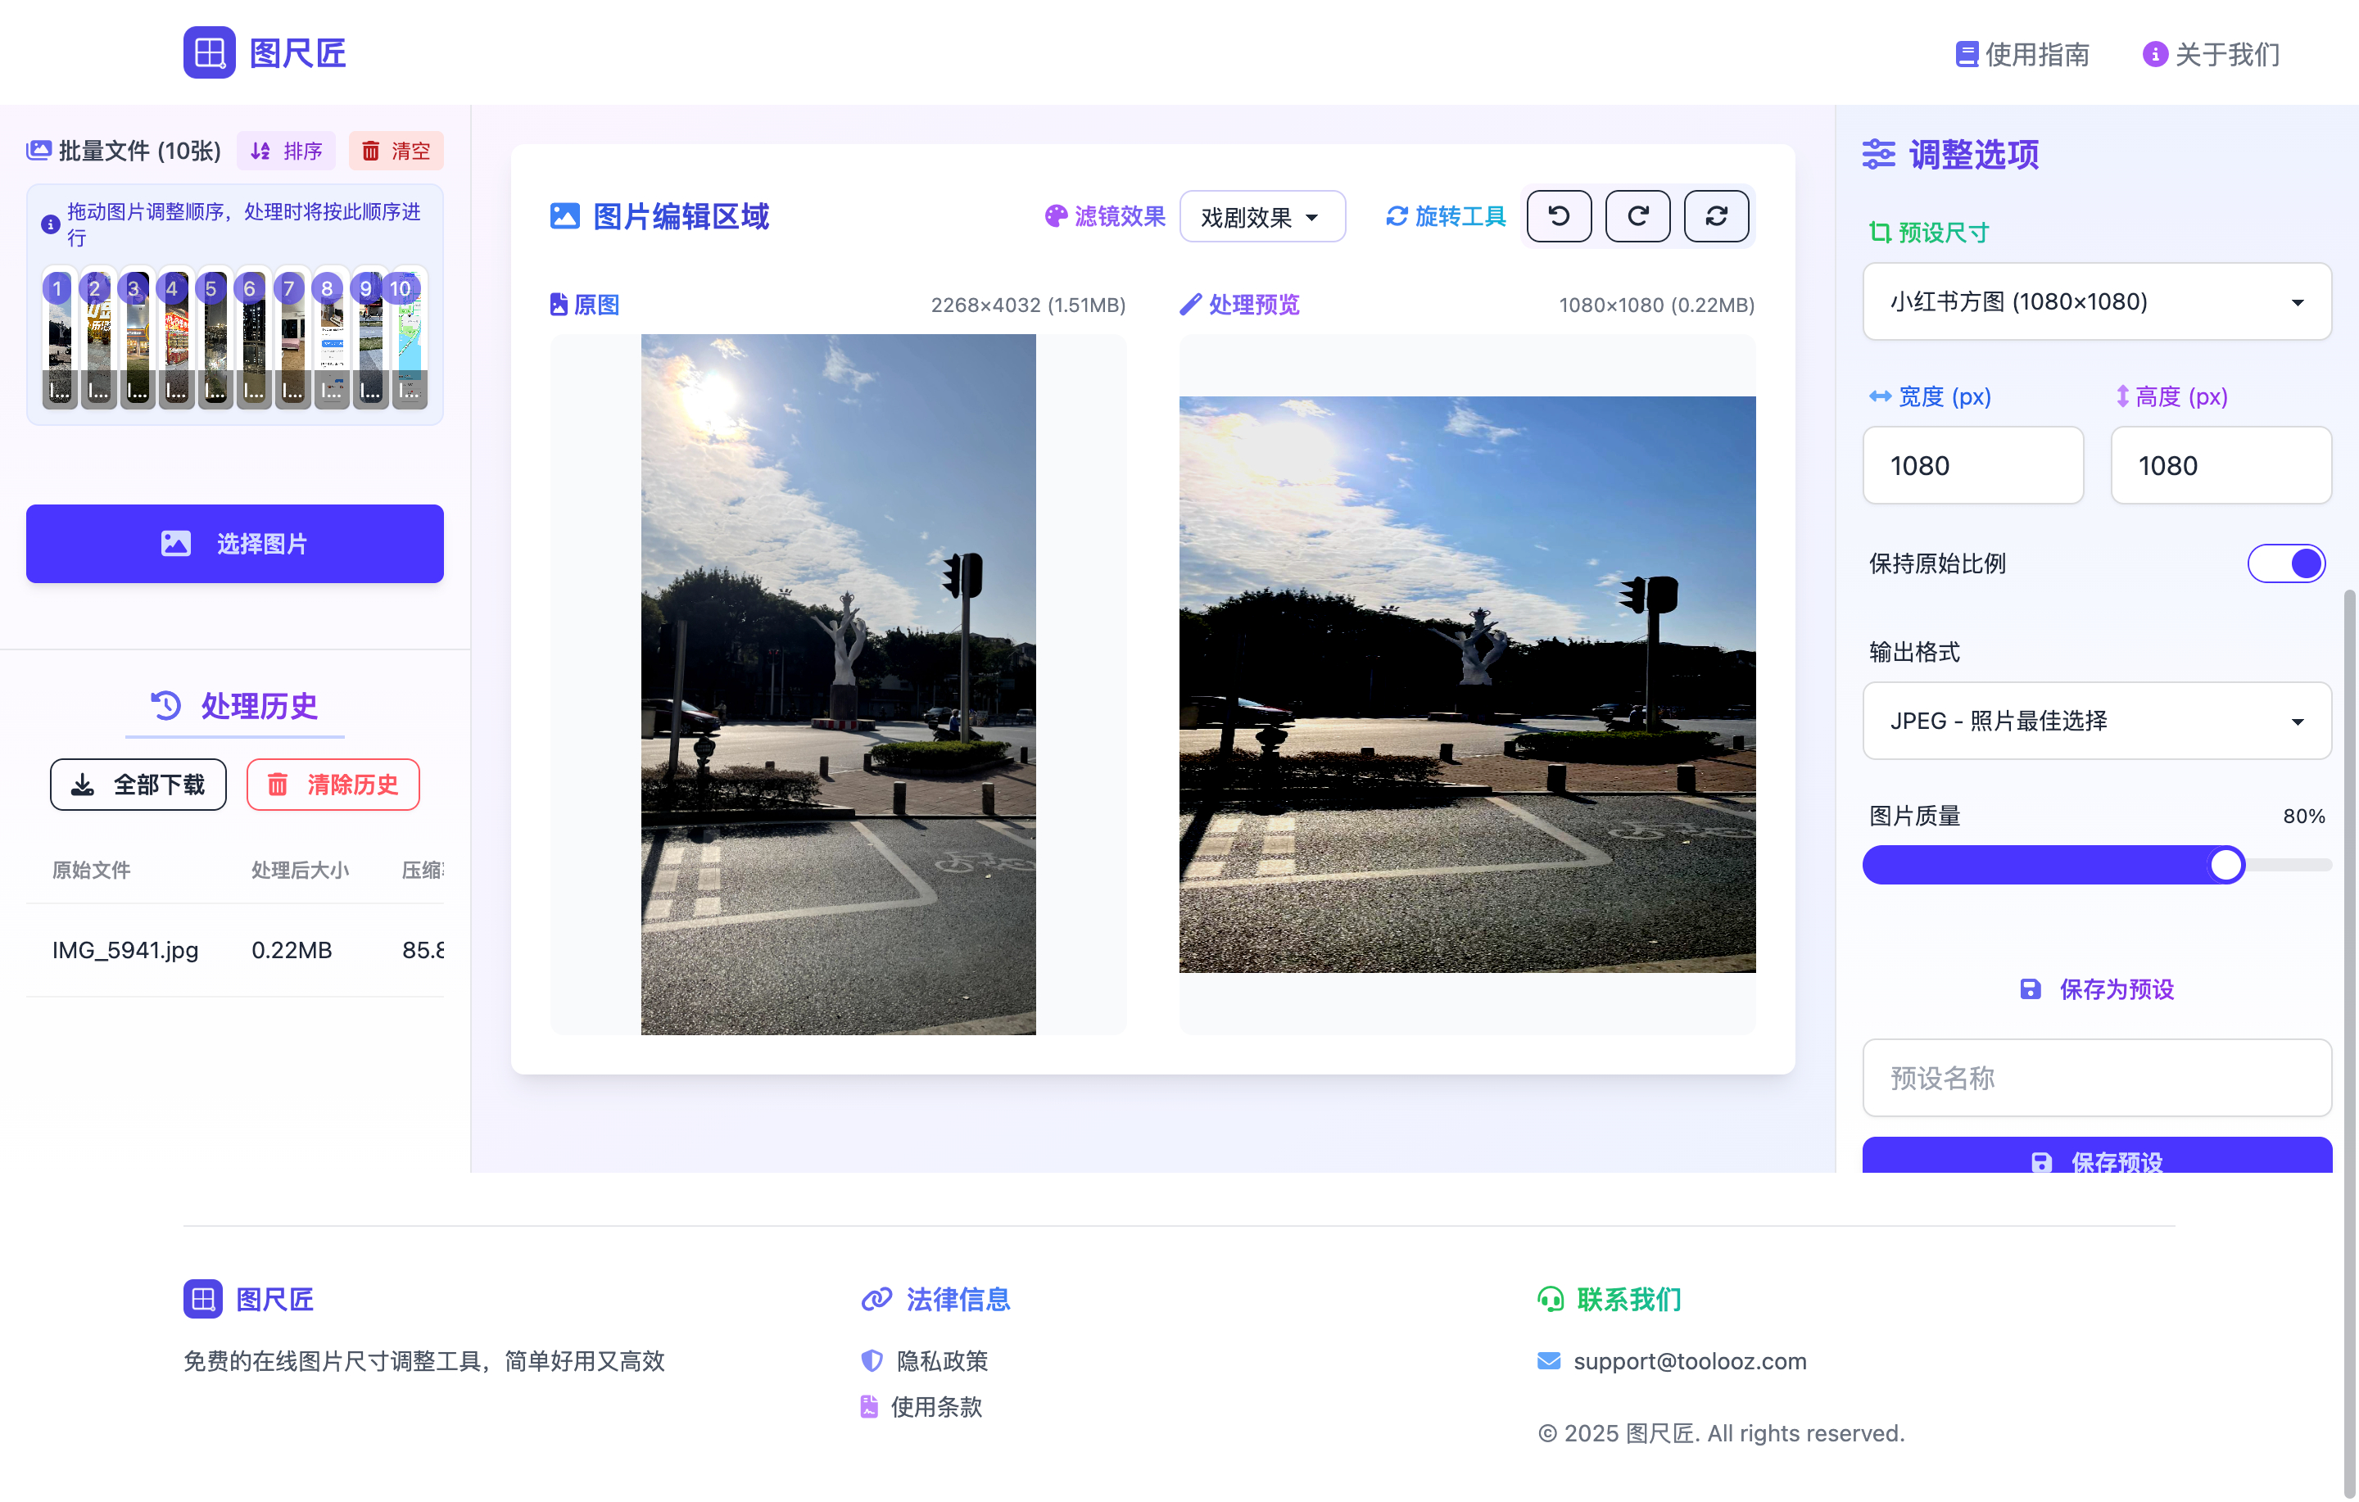This screenshot has width=2359, height=1502.
Task: Click the rotate counterclockwise icon
Action: point(1558,215)
